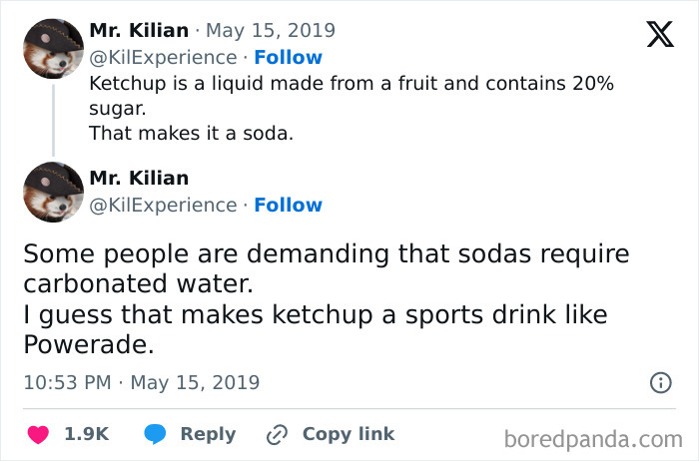Follow Mr. Kilian from the original tweet
The image size is (699, 461).
(x=288, y=57)
